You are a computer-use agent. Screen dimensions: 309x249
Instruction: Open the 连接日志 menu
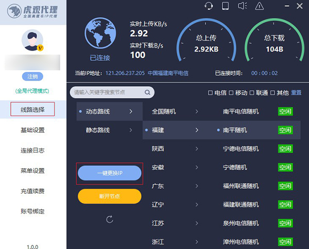coord(32,151)
